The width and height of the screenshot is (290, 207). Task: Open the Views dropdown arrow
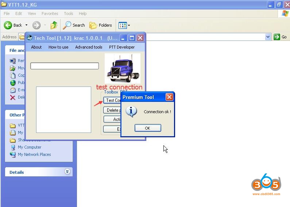tap(129, 25)
